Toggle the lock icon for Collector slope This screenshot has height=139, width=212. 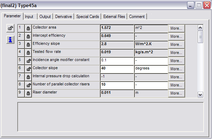pyautogui.click(x=28, y=69)
